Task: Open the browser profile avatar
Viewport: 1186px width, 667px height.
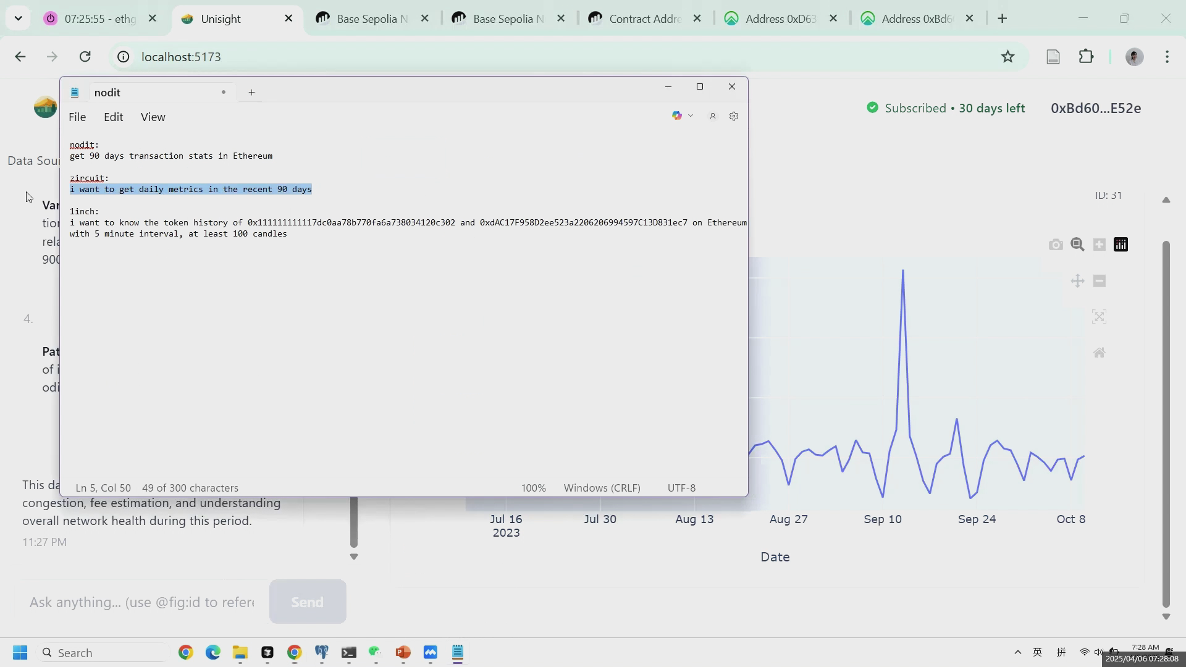Action: pyautogui.click(x=1134, y=57)
